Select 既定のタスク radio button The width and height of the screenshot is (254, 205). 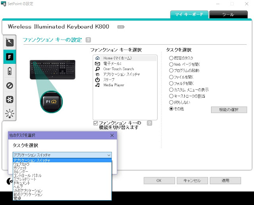[171, 58]
